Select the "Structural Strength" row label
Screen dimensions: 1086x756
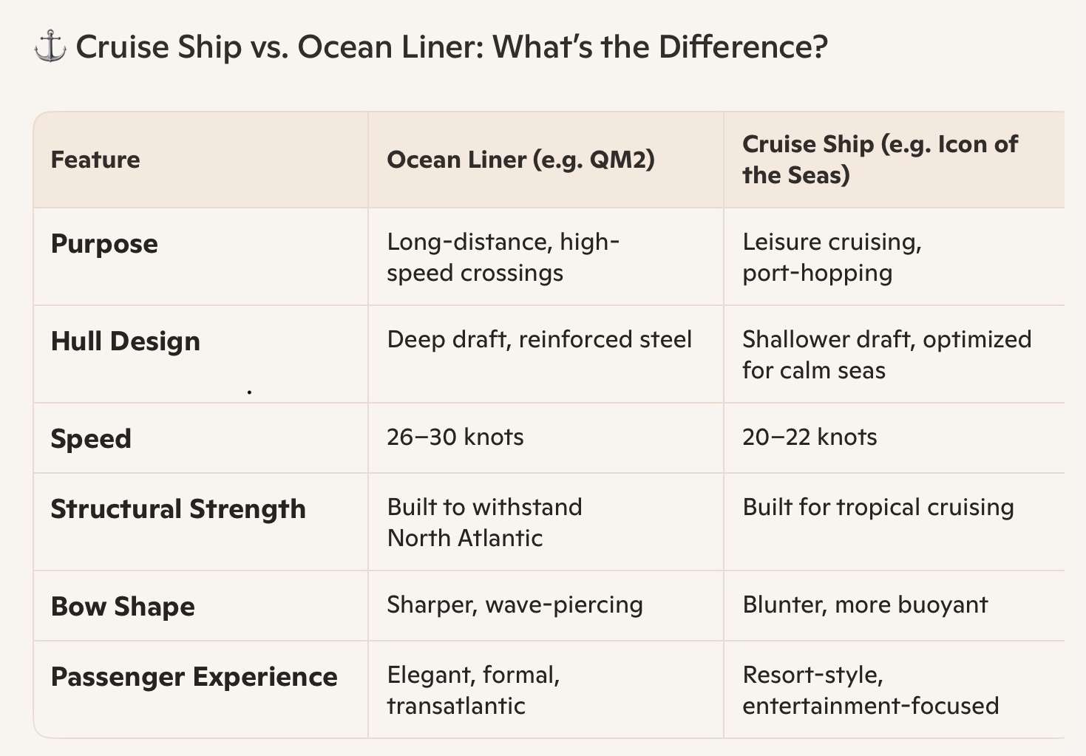point(178,509)
